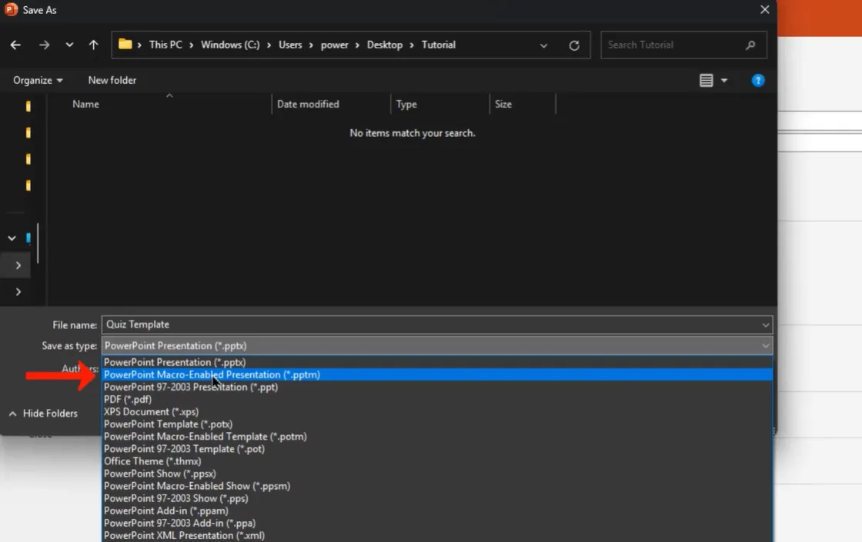The width and height of the screenshot is (862, 542).
Task: Pick PowerPoint Show (*.ppsx) format
Action: pyautogui.click(x=160, y=474)
